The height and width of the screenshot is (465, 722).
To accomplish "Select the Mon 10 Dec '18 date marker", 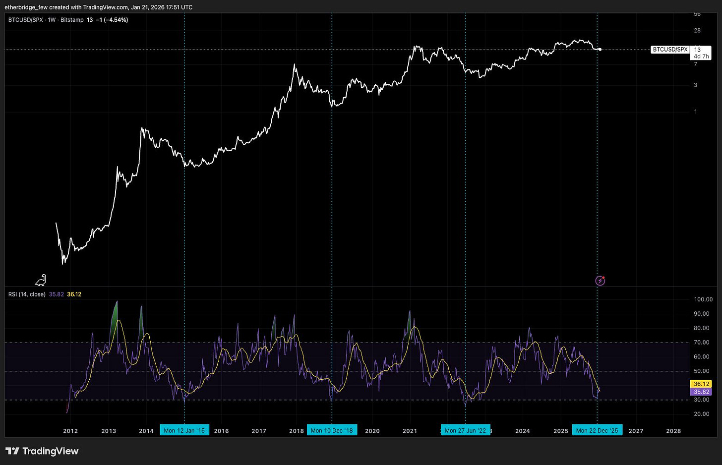I will tap(332, 430).
